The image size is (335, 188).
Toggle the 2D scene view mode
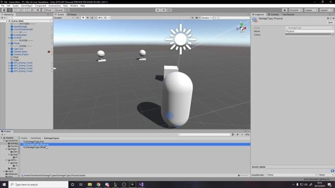click(x=78, y=18)
